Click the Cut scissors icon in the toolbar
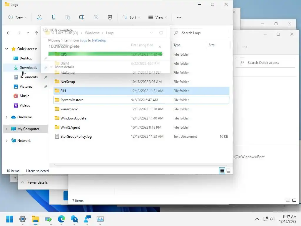Screen dimensions: 301x226 point(39,17)
